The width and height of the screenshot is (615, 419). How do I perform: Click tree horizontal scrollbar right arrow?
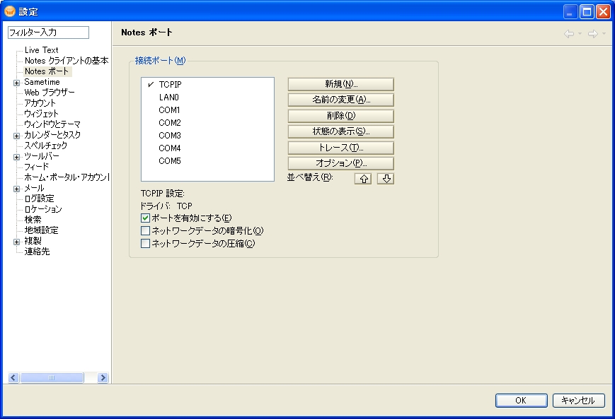click(103, 377)
